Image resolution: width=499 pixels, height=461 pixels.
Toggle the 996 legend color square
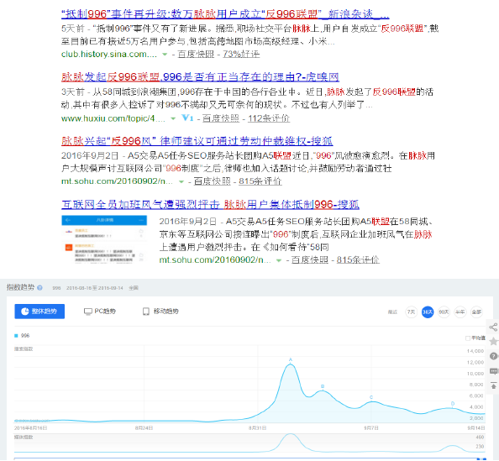click(x=16, y=336)
